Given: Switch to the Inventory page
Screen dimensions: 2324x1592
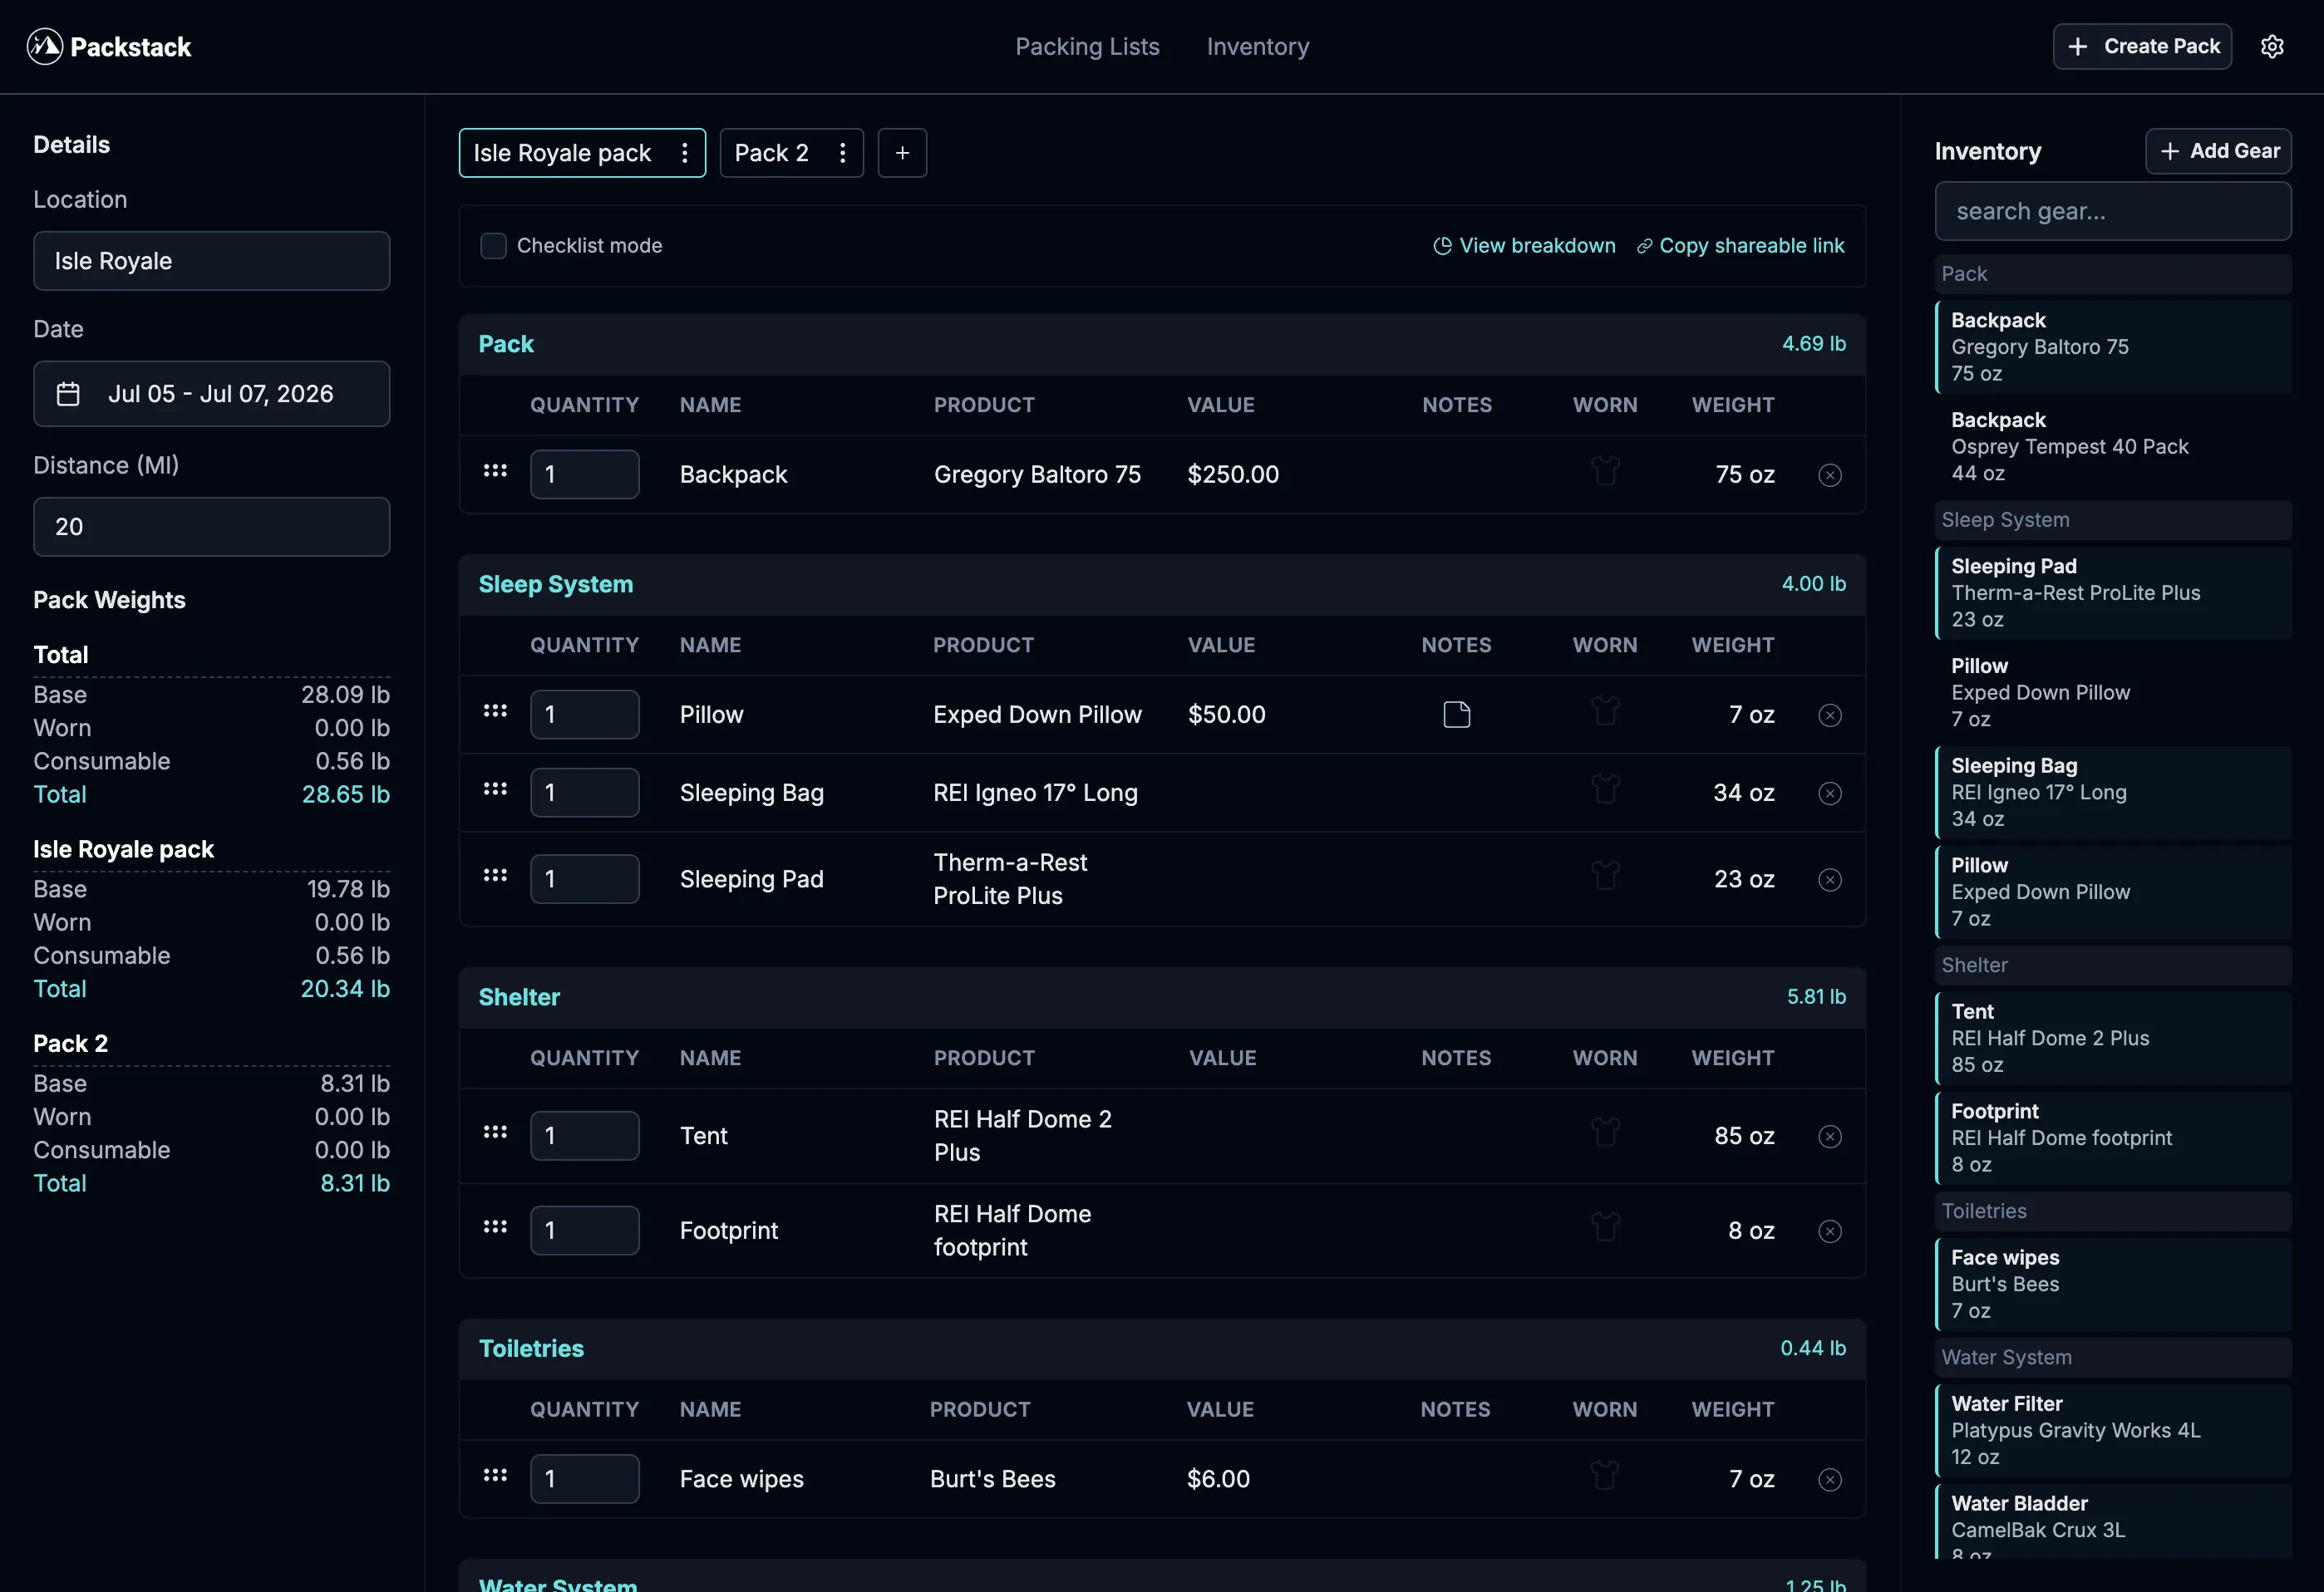Looking at the screenshot, I should [1257, 46].
